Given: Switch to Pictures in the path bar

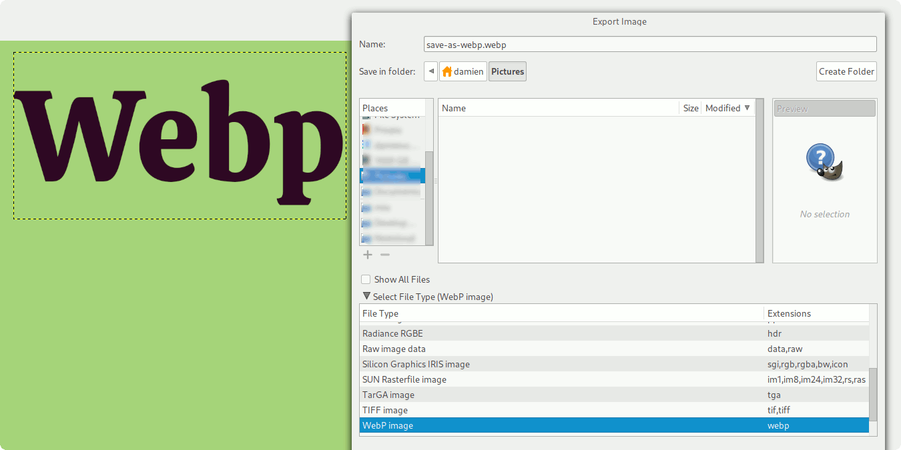Looking at the screenshot, I should point(507,71).
